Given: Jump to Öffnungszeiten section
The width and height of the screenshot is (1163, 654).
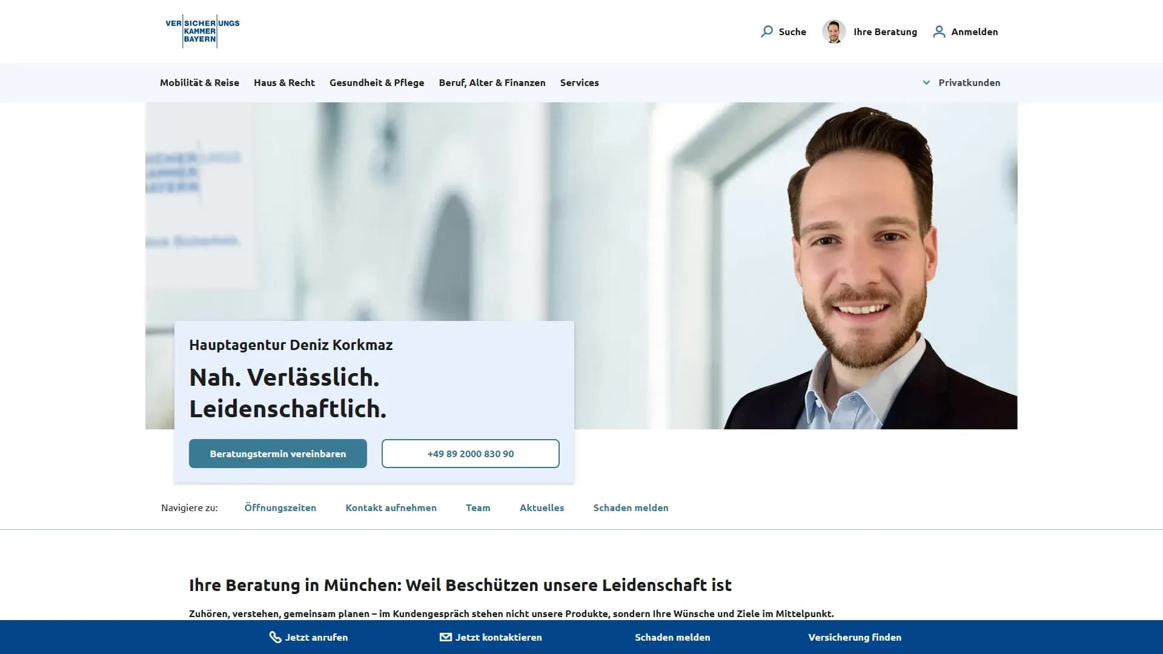Looking at the screenshot, I should tap(280, 507).
